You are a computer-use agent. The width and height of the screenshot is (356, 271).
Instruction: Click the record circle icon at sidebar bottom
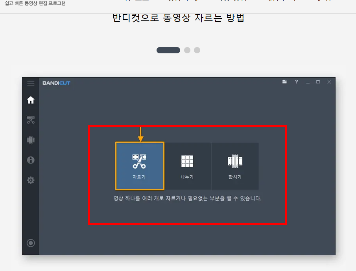click(x=31, y=243)
